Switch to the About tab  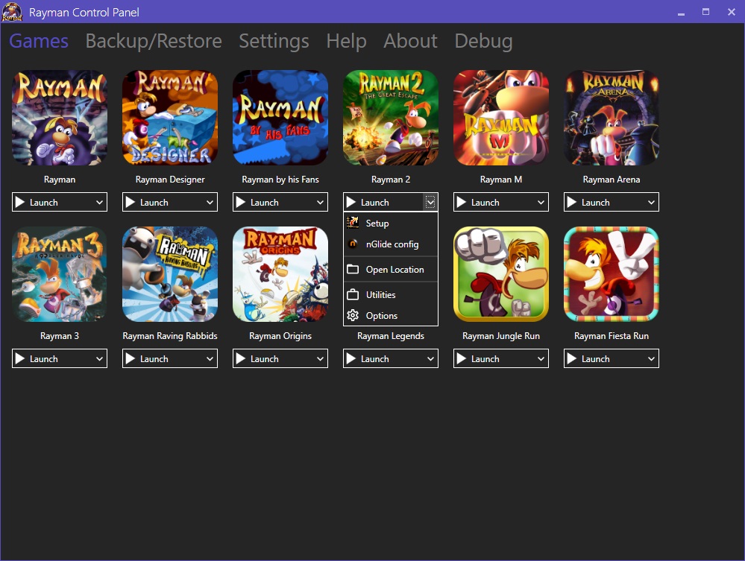click(x=410, y=41)
